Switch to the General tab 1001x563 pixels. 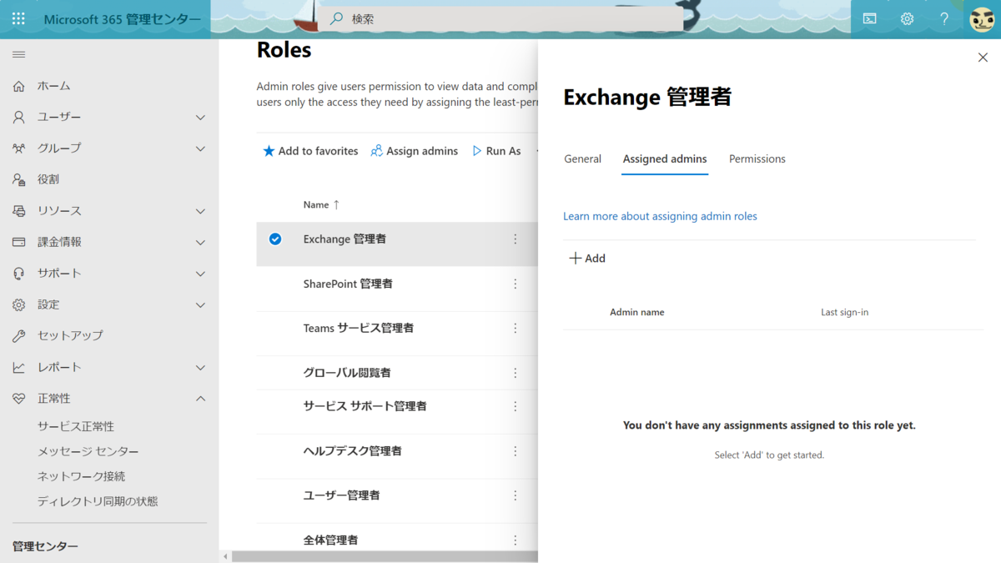click(x=582, y=158)
